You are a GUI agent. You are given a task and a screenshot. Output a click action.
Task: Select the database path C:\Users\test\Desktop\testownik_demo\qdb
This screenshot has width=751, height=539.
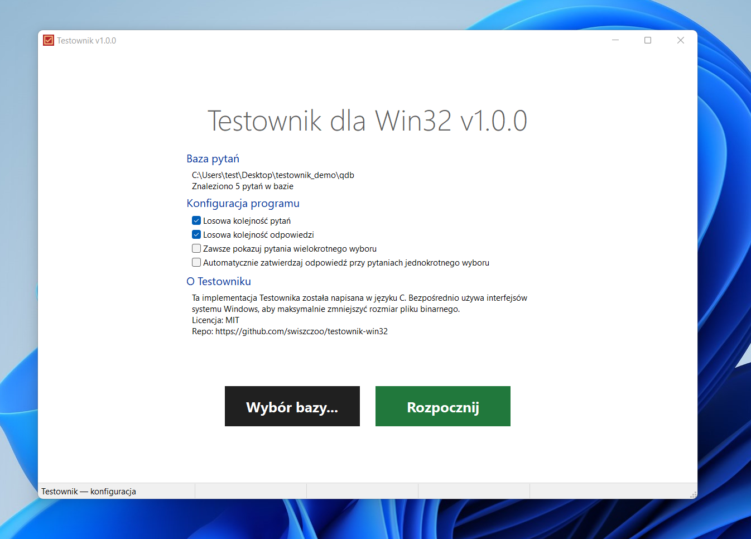(273, 175)
